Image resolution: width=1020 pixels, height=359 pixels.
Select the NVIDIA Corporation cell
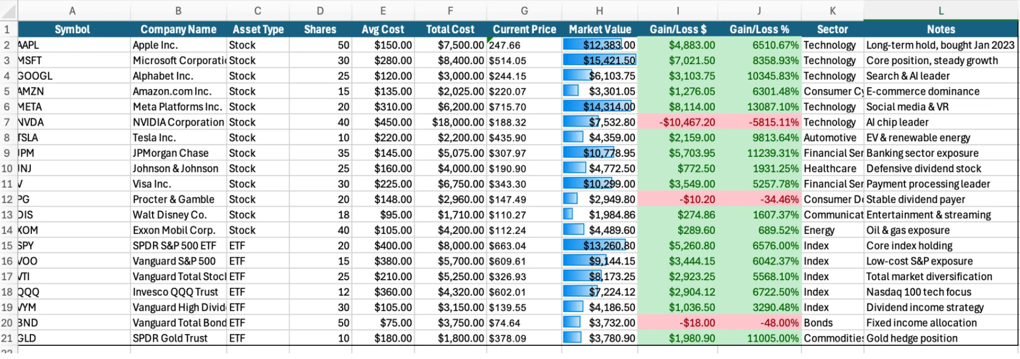178,122
